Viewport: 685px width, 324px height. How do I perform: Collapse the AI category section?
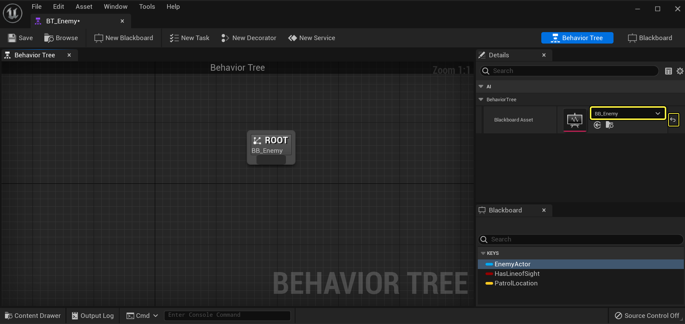pos(481,87)
